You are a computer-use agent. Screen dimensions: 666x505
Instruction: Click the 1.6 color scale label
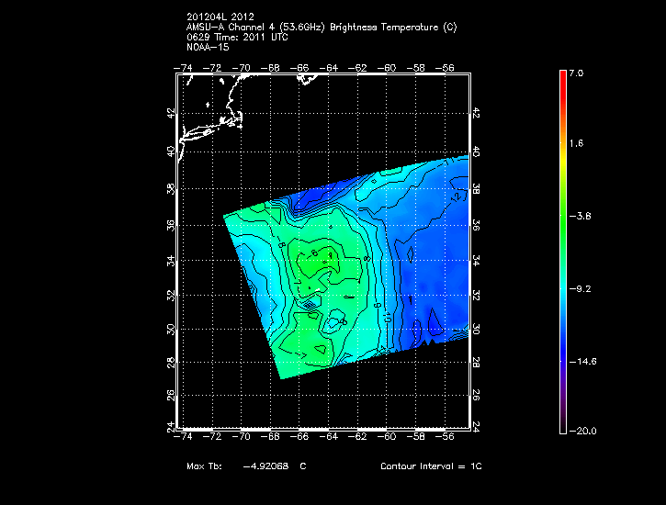pos(577,144)
